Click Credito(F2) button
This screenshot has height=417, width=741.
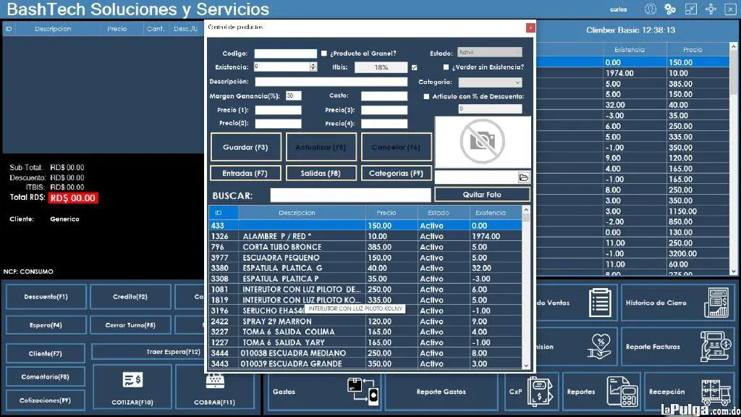130,296
